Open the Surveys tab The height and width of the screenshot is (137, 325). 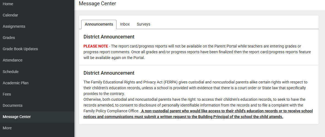pos(143,24)
